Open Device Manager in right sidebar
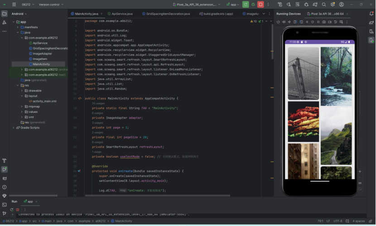The width and height of the screenshot is (376, 226). 371,31
